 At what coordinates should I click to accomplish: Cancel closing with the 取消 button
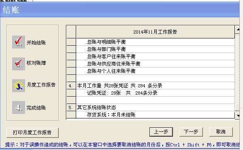tap(221, 132)
